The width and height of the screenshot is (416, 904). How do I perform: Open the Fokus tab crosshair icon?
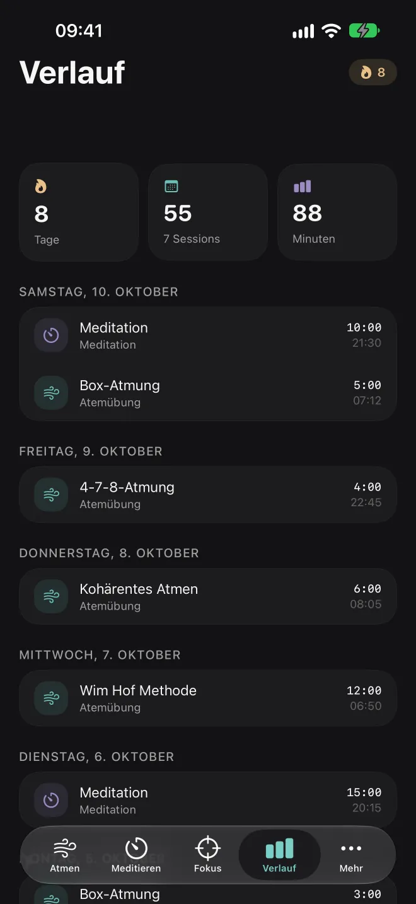207,848
